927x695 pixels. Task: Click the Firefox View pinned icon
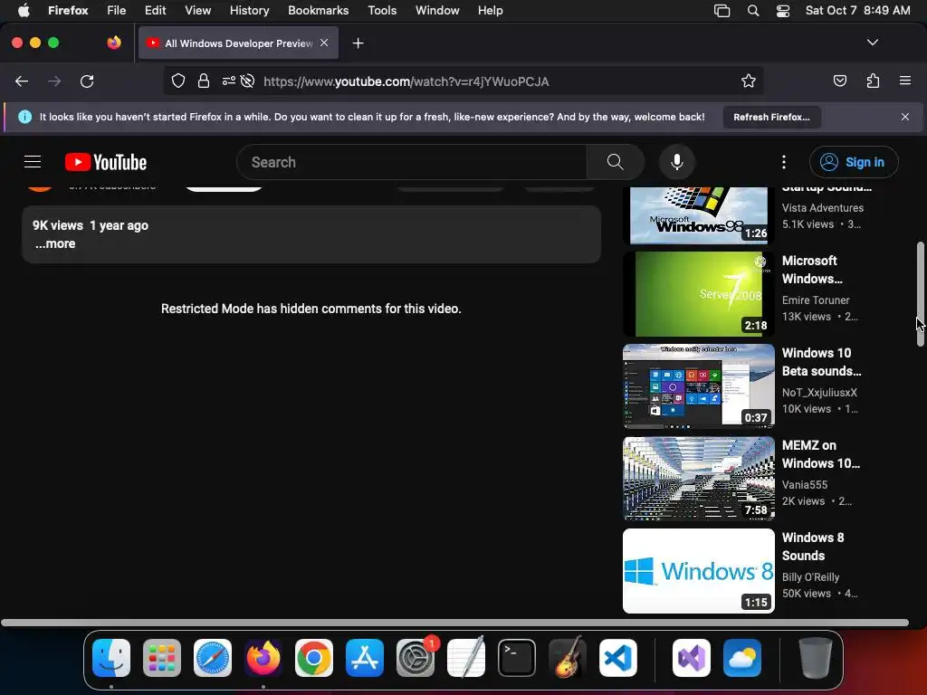pos(114,43)
